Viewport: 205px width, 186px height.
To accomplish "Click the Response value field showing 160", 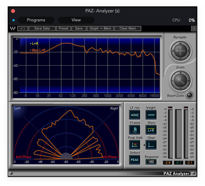I will pos(151,162).
